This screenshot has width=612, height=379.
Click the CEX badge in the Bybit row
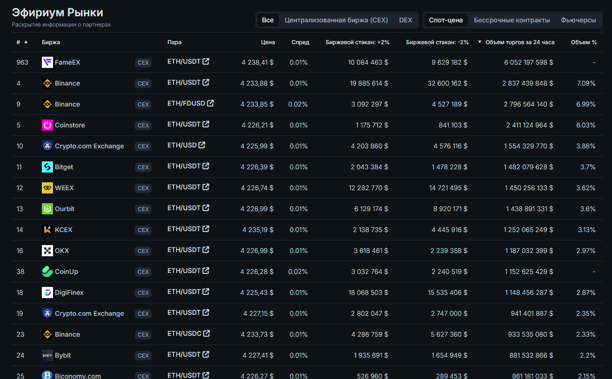pyautogui.click(x=143, y=356)
